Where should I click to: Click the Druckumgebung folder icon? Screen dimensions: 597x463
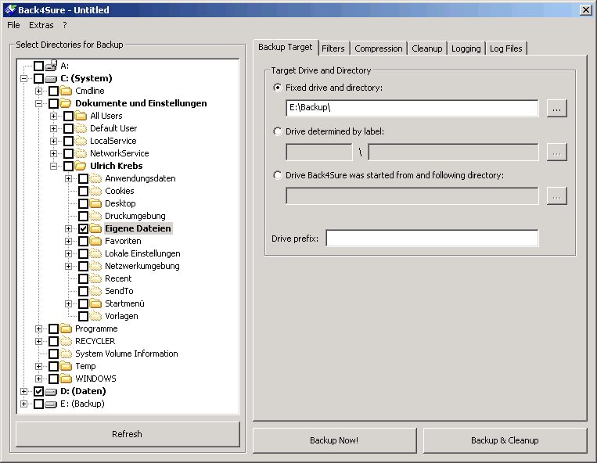[x=95, y=216]
